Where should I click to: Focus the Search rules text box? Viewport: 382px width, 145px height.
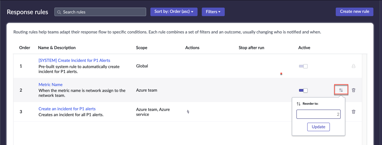pos(103,12)
